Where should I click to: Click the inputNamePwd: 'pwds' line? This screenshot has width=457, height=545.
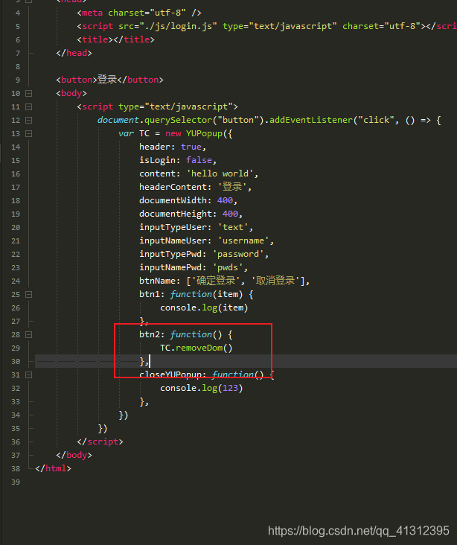click(194, 267)
